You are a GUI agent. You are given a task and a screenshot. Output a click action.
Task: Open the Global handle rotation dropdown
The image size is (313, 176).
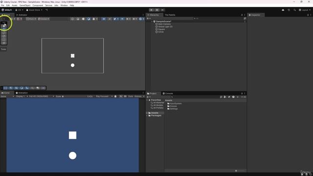(x=44, y=19)
